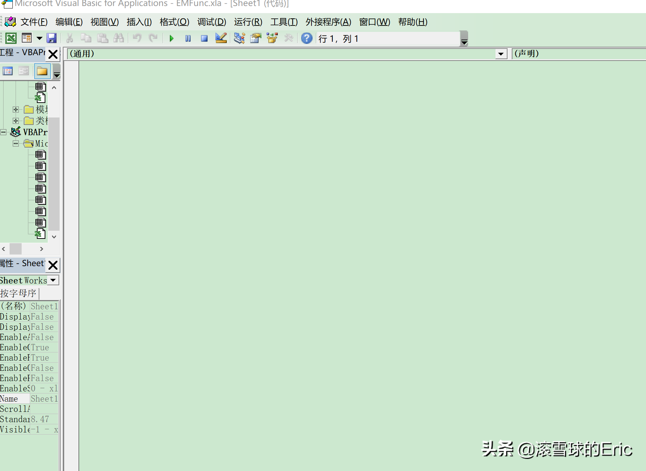Open the Sheet1 Worksheet object dropdown
Screen dimensions: 646x471
pyautogui.click(x=53, y=280)
